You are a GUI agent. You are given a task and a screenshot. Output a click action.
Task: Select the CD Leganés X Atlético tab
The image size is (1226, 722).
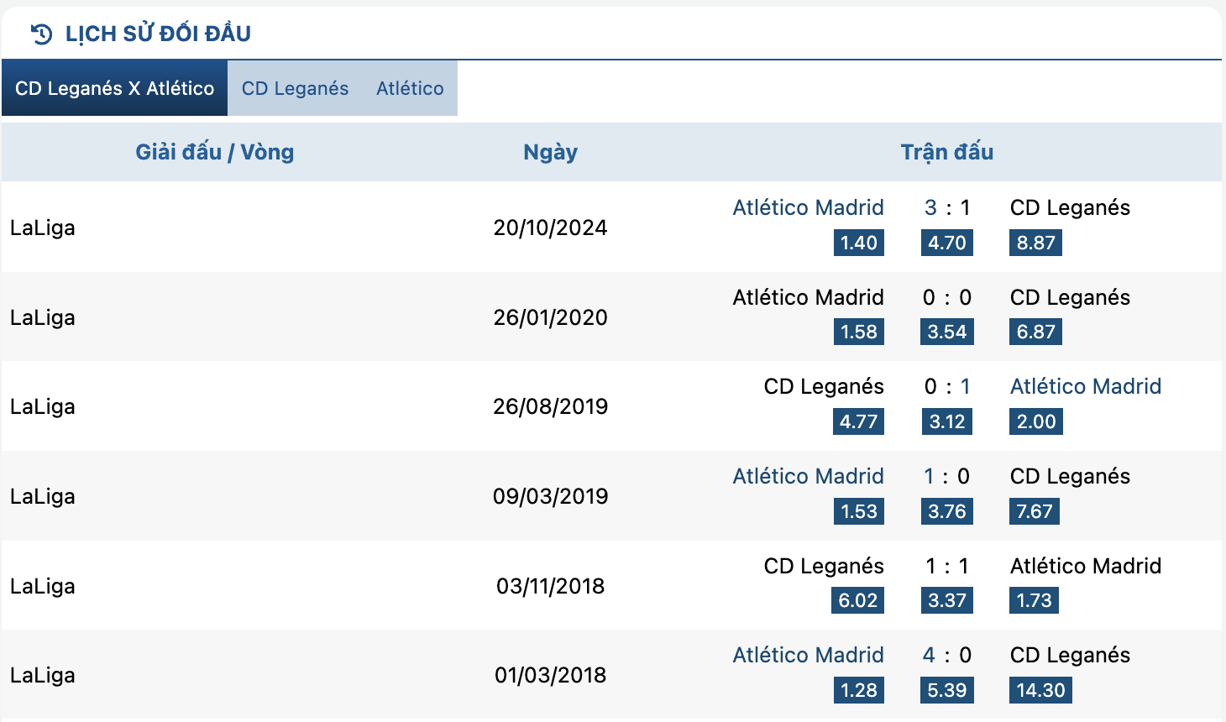click(x=115, y=88)
